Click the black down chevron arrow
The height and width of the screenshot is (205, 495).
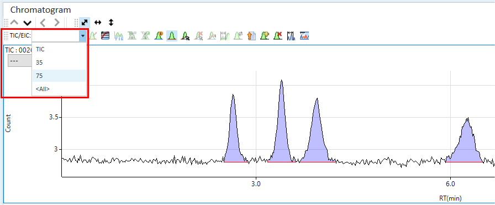(x=28, y=23)
